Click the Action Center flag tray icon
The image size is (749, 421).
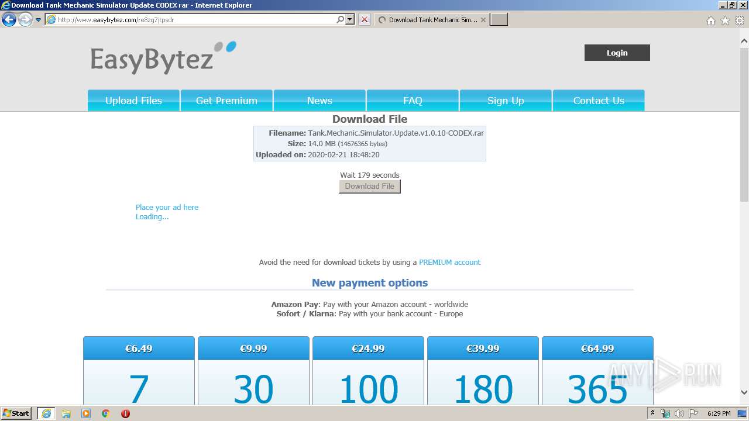pyautogui.click(x=692, y=413)
